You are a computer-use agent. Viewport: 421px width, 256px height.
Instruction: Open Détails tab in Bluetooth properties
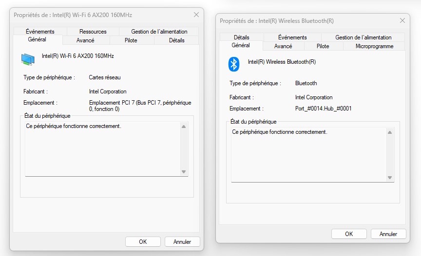point(241,37)
